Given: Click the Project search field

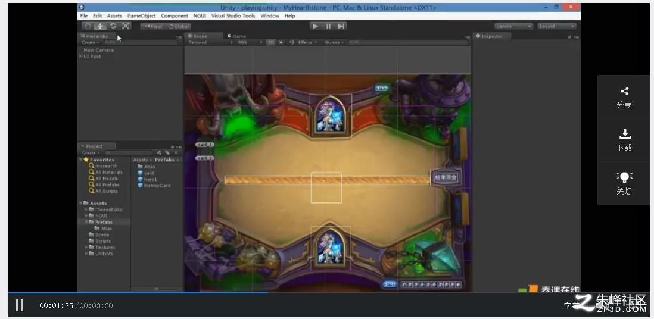Looking at the screenshot, I should point(128,153).
